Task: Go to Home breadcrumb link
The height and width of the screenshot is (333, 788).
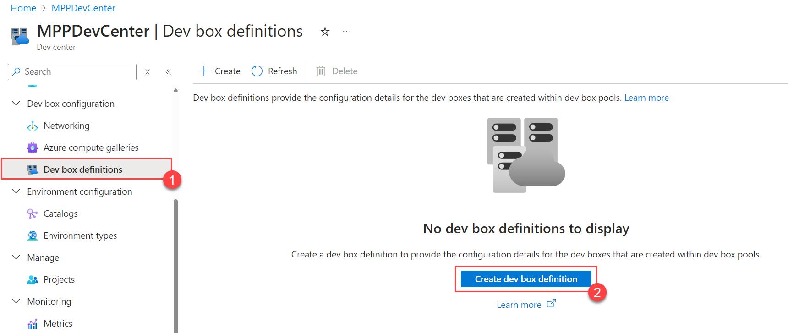Action: [x=23, y=8]
